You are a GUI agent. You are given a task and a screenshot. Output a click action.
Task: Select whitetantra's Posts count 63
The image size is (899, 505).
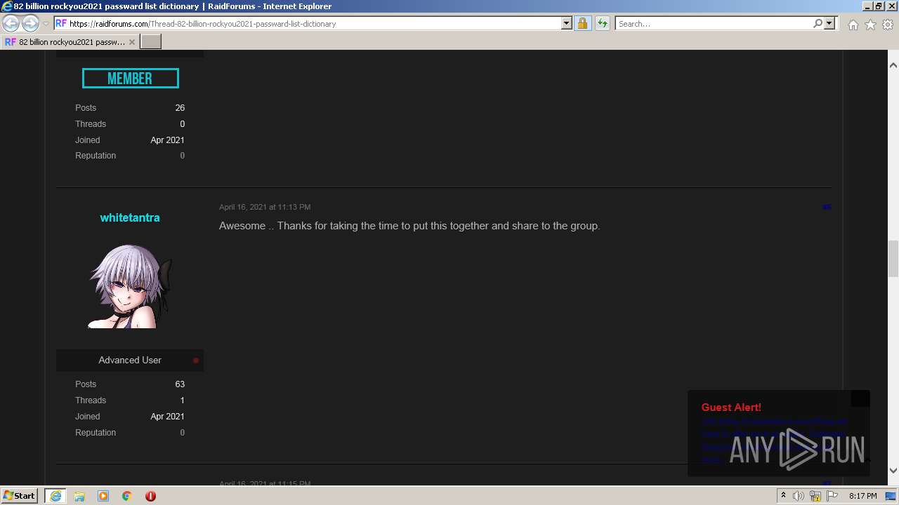tap(180, 384)
